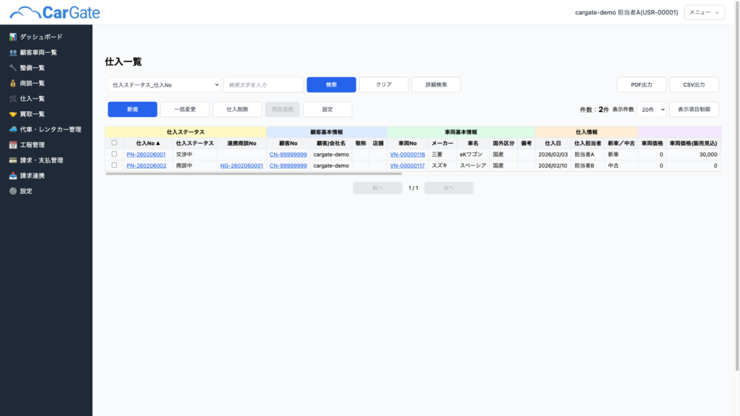Click the horizontal scrollbar under the table
The height and width of the screenshot is (416, 740).
pos(253,173)
